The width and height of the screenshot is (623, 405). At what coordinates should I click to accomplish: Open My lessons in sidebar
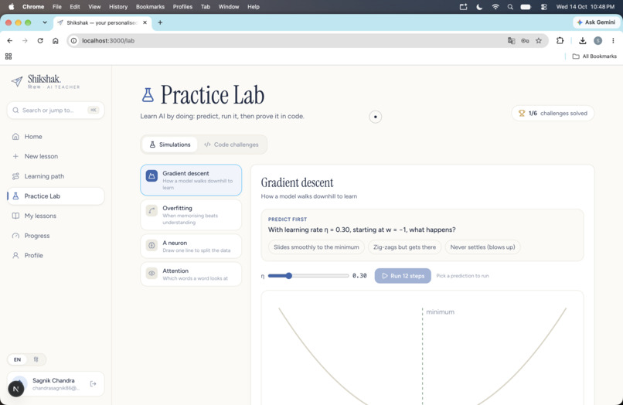point(56,216)
